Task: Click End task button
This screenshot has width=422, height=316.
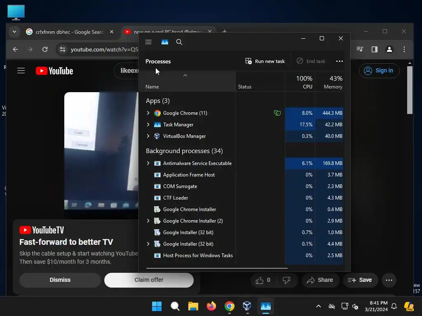Action: click(311, 61)
